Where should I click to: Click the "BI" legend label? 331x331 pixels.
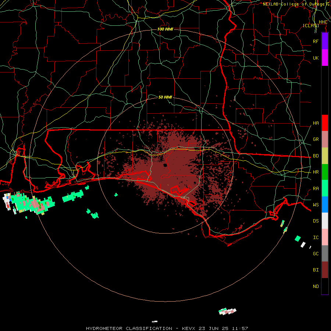point(316,270)
